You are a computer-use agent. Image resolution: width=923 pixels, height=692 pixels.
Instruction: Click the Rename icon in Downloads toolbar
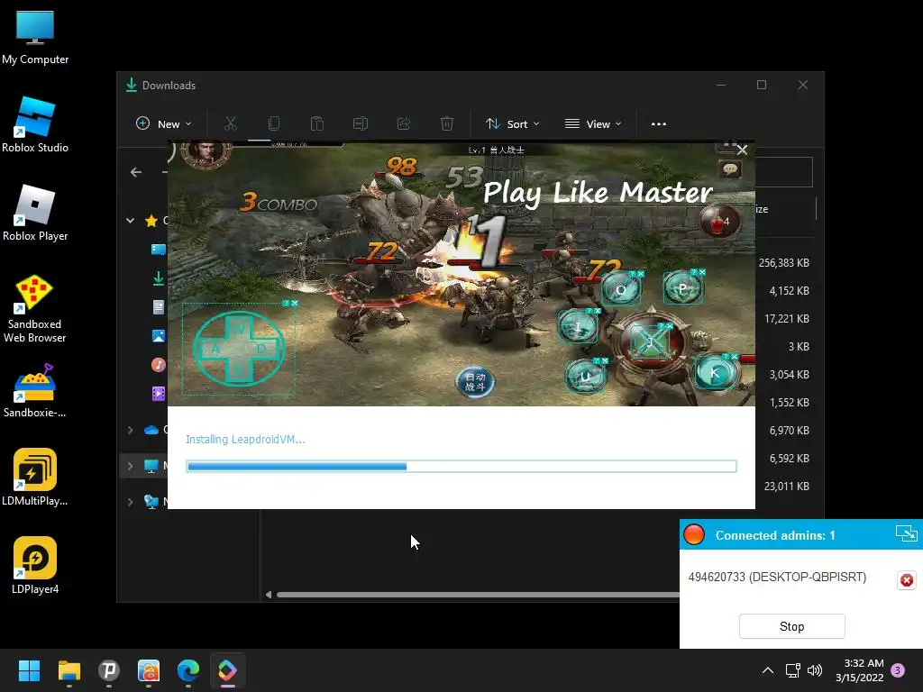pos(361,123)
